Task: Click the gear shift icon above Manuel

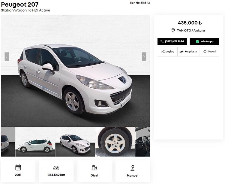Action: click(x=133, y=168)
